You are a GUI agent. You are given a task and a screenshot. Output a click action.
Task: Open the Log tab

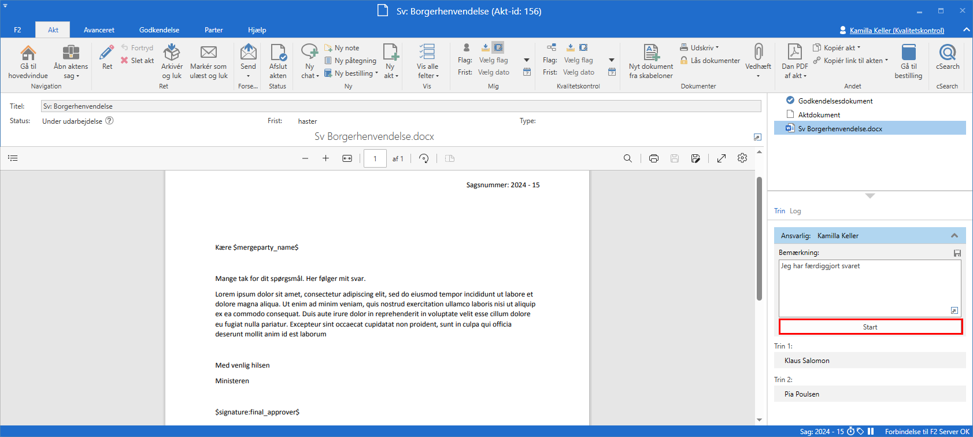[796, 211]
